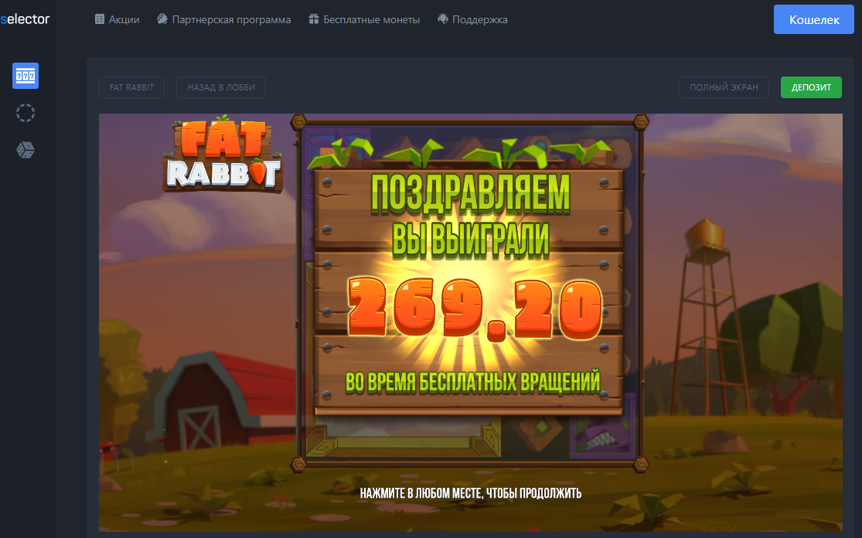Click the Fat Rabbit game logo

223,154
